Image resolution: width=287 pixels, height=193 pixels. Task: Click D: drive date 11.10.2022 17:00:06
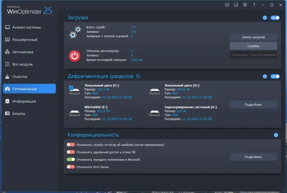click(197, 97)
